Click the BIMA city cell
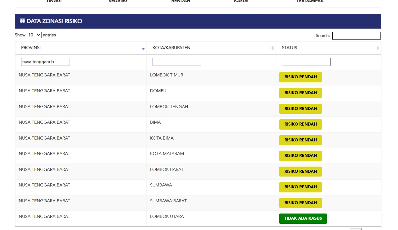This screenshot has height=230, width=398. point(211,124)
